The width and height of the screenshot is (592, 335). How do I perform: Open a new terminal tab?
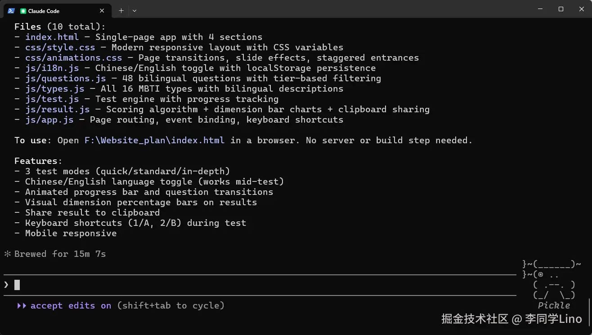click(x=121, y=10)
